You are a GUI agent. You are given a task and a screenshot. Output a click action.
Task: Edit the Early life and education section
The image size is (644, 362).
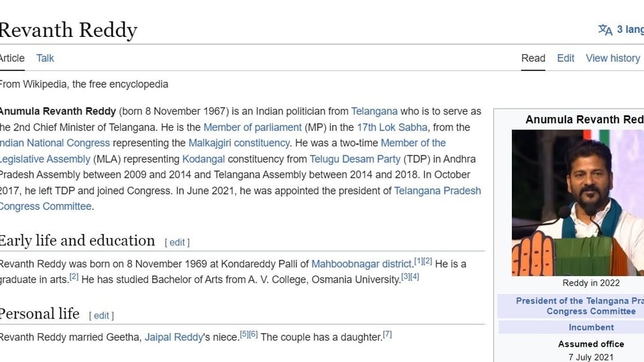tap(177, 243)
